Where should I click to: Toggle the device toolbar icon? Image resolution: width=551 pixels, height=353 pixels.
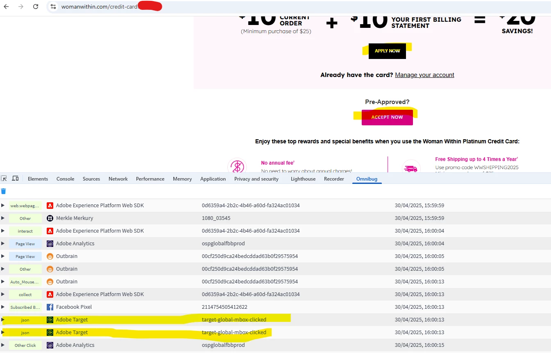pos(15,179)
